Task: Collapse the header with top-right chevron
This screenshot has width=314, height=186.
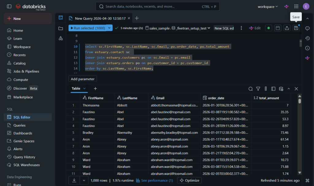Action: [x=307, y=18]
